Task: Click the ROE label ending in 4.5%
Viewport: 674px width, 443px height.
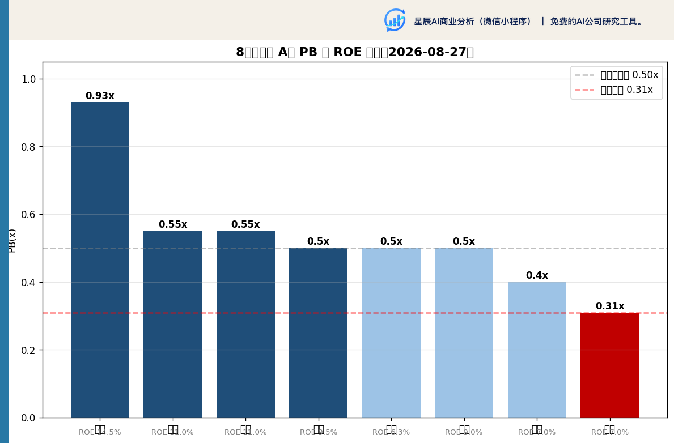Action: pos(100,432)
